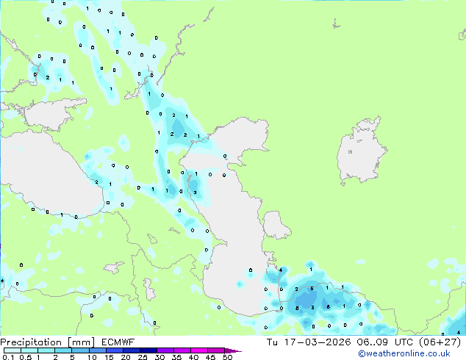
Task: Click the 15–20 mm blue legend cell
Action: [114, 350]
